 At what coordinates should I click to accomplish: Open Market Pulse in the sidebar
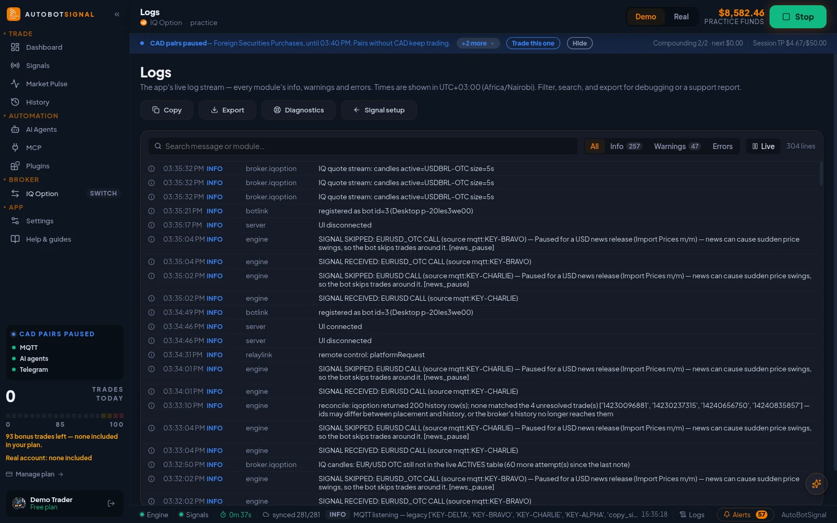pos(65,84)
